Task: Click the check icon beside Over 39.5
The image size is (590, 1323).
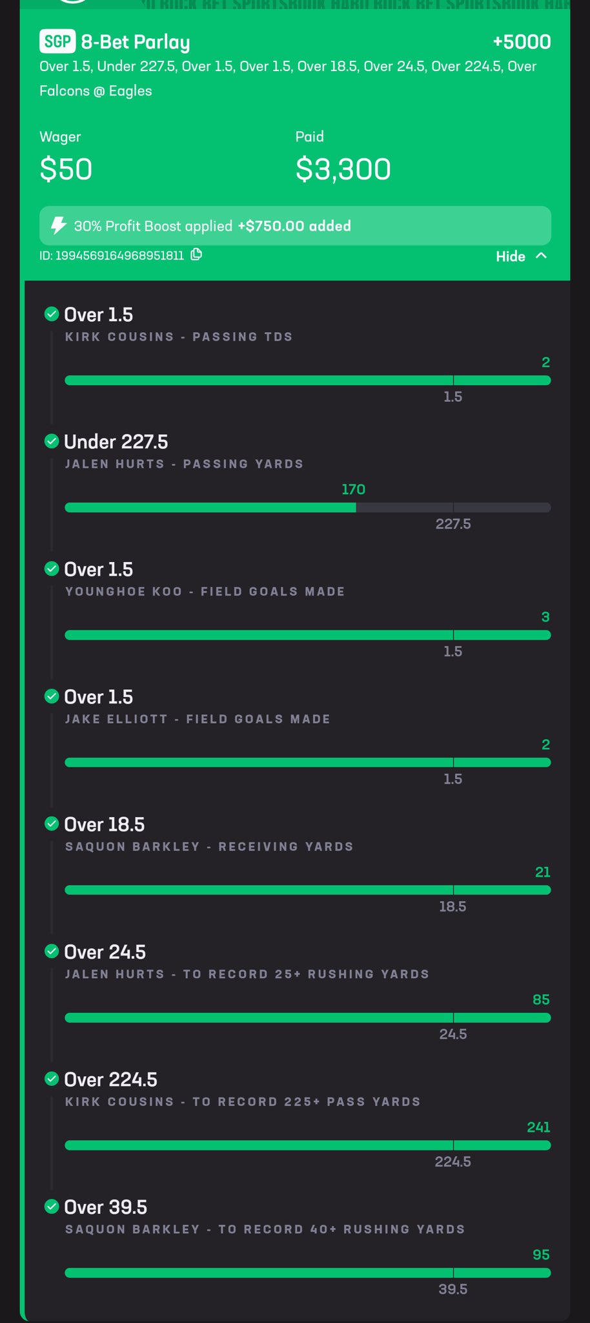Action: [x=52, y=1206]
